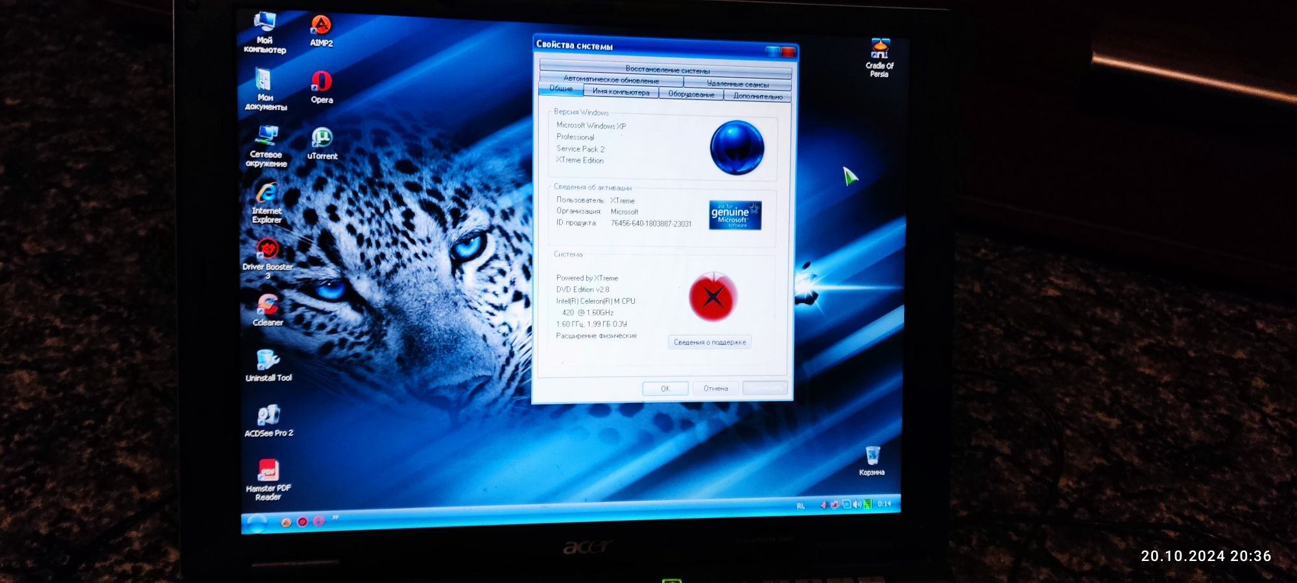
Task: Click the blue sphere Windows logo image
Action: coord(737,147)
